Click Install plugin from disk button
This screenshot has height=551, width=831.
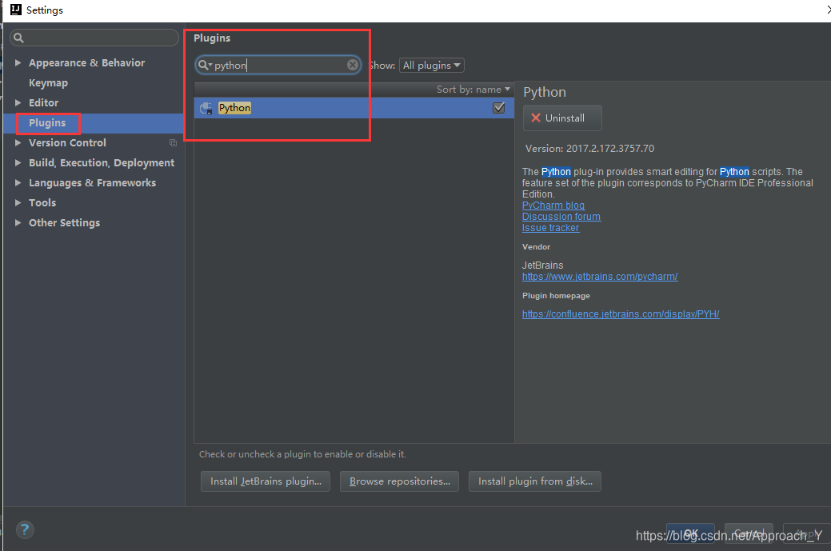coord(535,481)
